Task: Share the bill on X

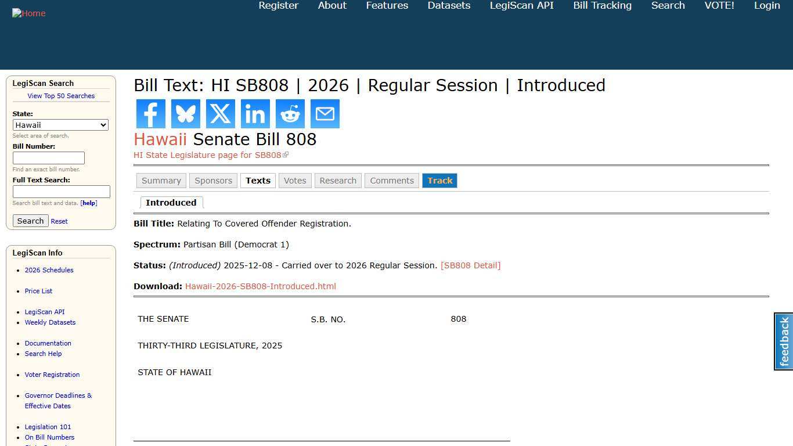Action: click(x=220, y=114)
